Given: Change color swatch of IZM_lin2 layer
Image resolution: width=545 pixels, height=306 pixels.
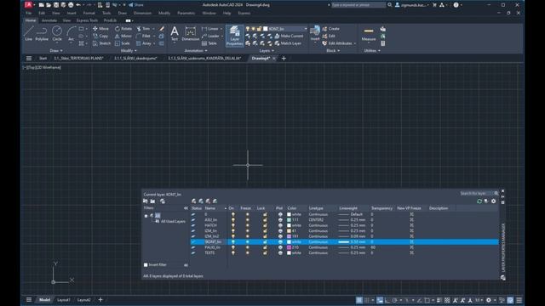Looking at the screenshot, I should click(x=289, y=236).
